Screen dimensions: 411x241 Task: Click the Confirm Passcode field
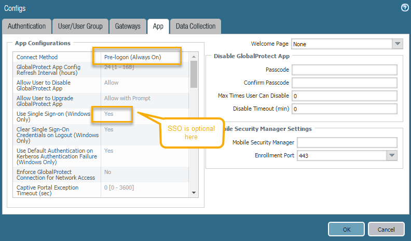point(345,83)
